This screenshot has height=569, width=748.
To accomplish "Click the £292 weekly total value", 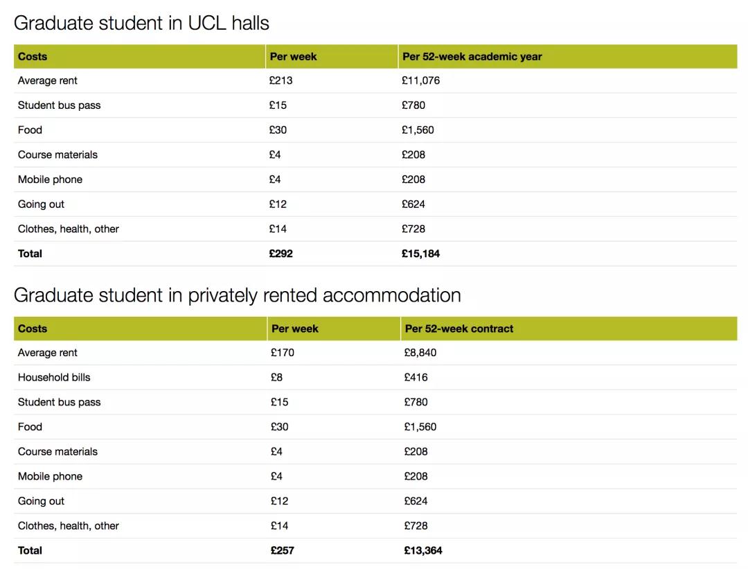I will coord(280,254).
